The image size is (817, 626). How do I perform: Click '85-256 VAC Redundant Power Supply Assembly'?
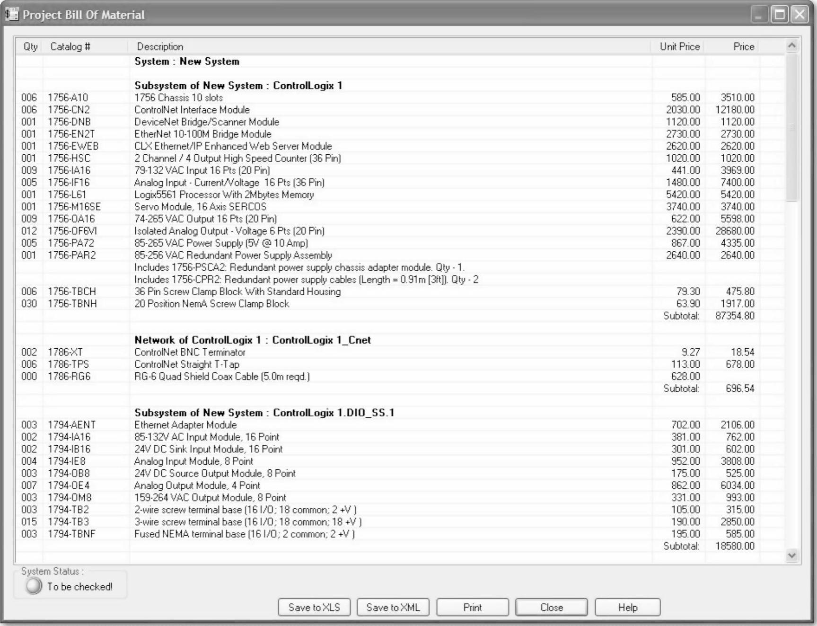coord(233,255)
